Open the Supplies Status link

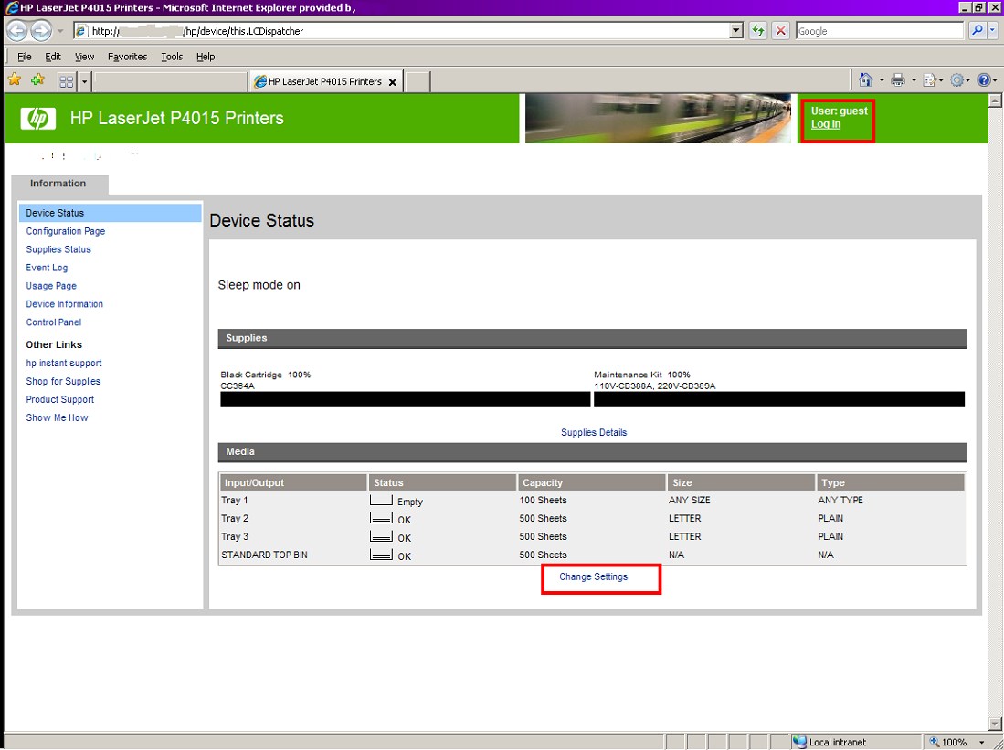(x=58, y=249)
